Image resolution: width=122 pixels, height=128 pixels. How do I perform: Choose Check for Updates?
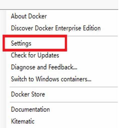[35, 55]
